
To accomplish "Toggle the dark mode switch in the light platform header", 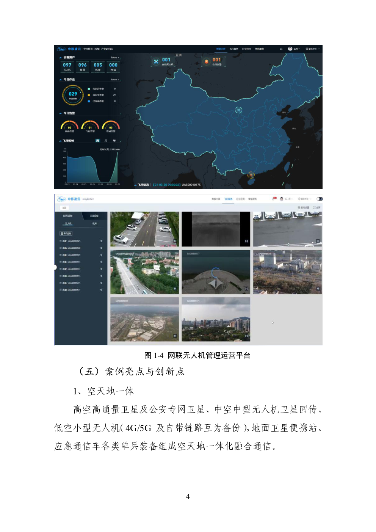I will tap(320, 199).
